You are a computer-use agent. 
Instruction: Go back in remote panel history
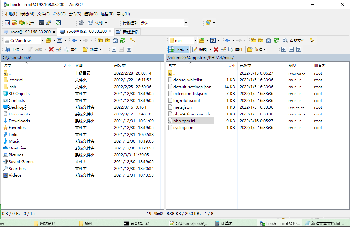tap(228, 40)
